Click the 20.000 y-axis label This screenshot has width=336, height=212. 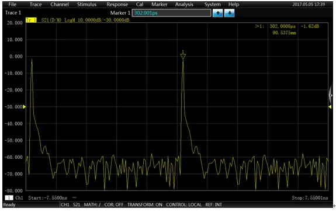(x=15, y=23)
